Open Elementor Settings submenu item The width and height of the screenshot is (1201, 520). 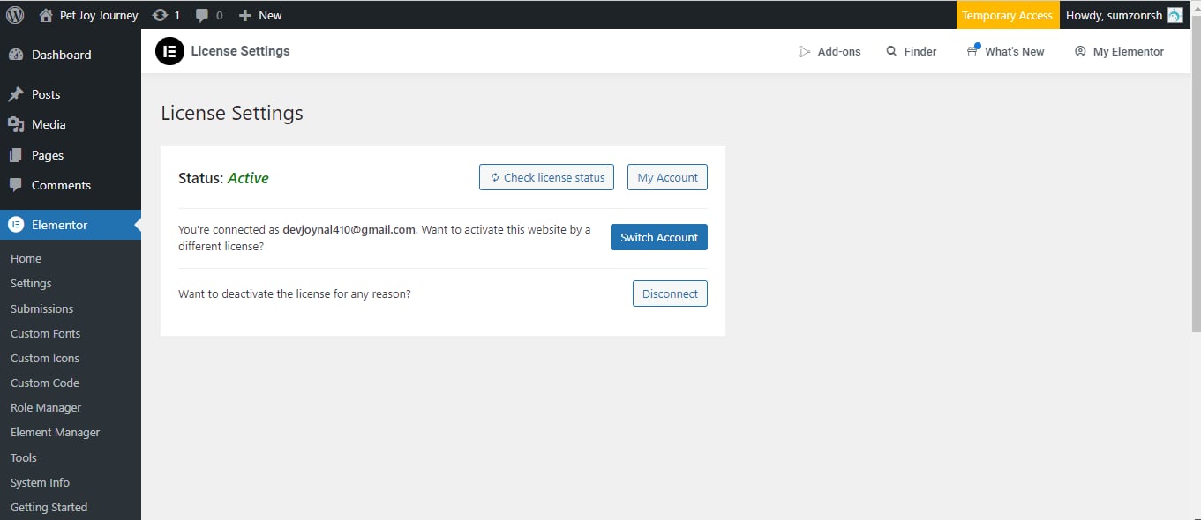[31, 283]
